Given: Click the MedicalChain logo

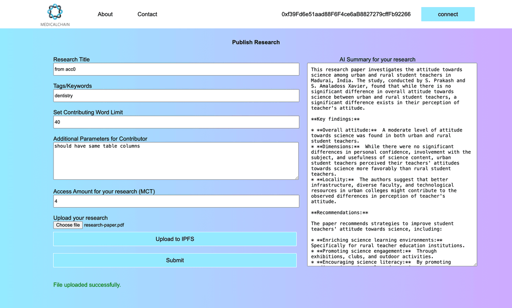Looking at the screenshot, I should coord(55,15).
